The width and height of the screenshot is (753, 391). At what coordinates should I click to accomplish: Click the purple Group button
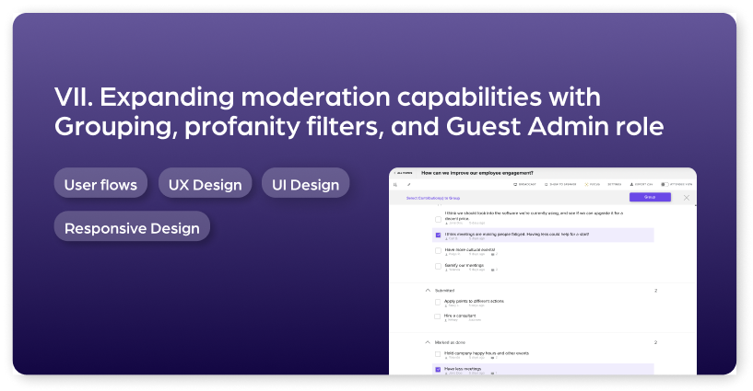pos(650,197)
